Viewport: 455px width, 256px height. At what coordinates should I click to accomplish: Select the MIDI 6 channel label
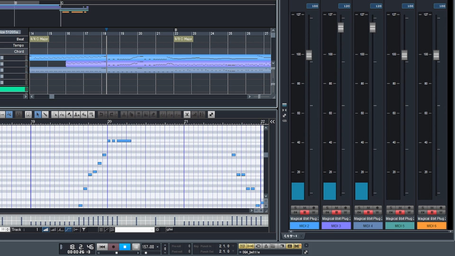tap(431, 226)
